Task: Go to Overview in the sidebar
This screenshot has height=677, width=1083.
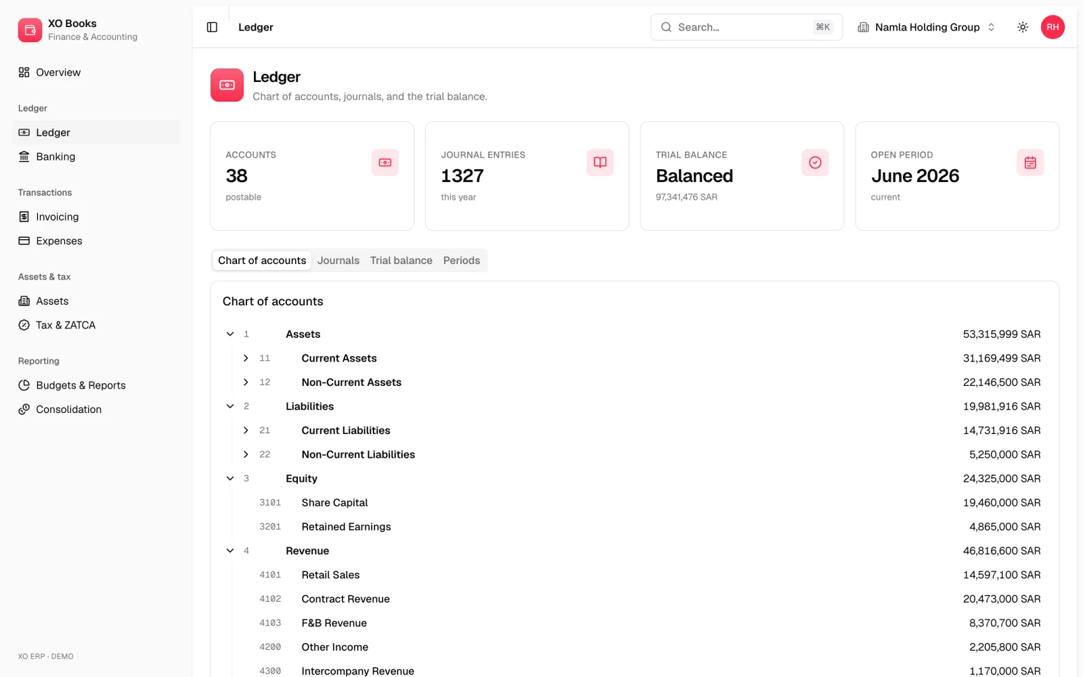Action: click(96, 72)
